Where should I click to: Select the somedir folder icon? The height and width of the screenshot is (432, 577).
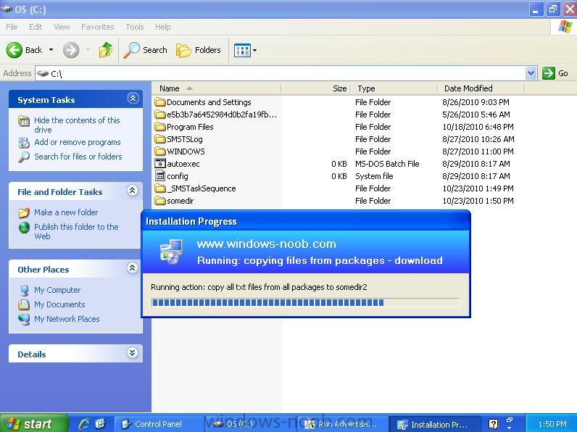160,201
